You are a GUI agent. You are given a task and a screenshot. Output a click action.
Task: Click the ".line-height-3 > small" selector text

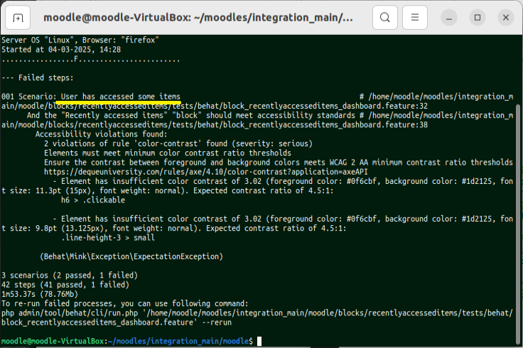point(108,238)
